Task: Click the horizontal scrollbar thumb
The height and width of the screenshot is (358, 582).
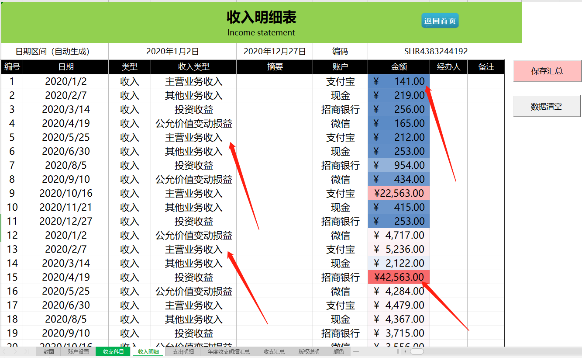Action: 417,351
